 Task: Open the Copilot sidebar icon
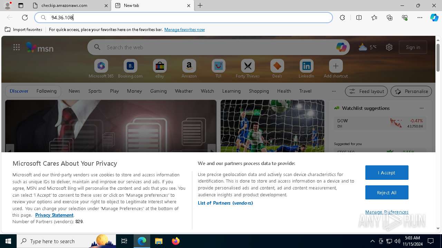(434, 18)
